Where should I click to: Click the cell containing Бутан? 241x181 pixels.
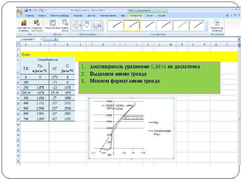[x=26, y=55]
